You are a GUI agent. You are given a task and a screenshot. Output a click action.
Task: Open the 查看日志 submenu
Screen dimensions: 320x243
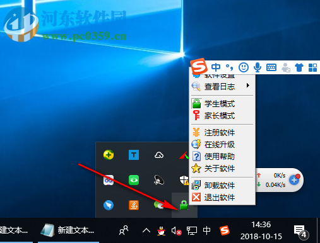pyautogui.click(x=222, y=86)
